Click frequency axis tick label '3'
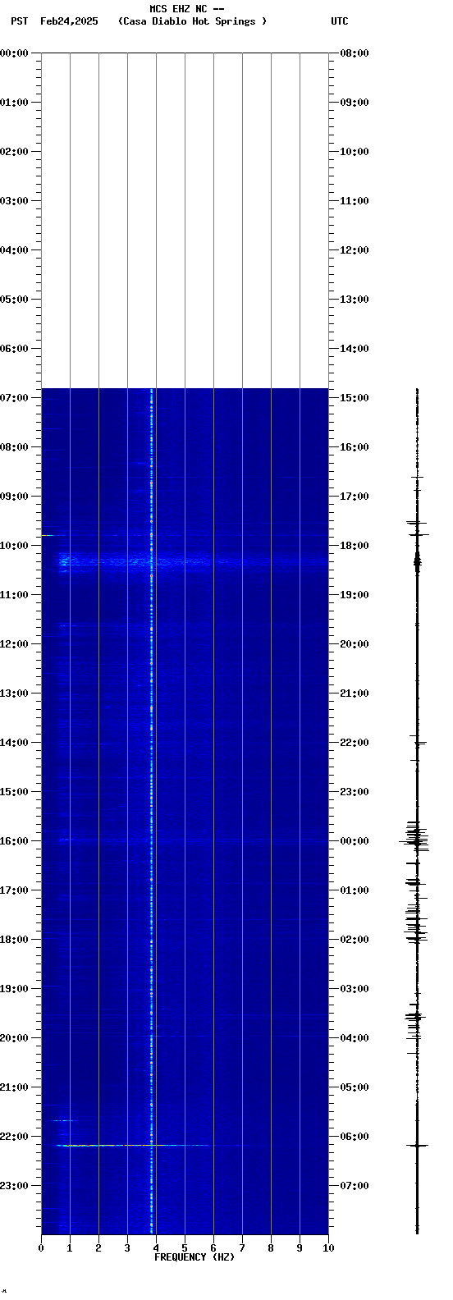 coord(127,1248)
